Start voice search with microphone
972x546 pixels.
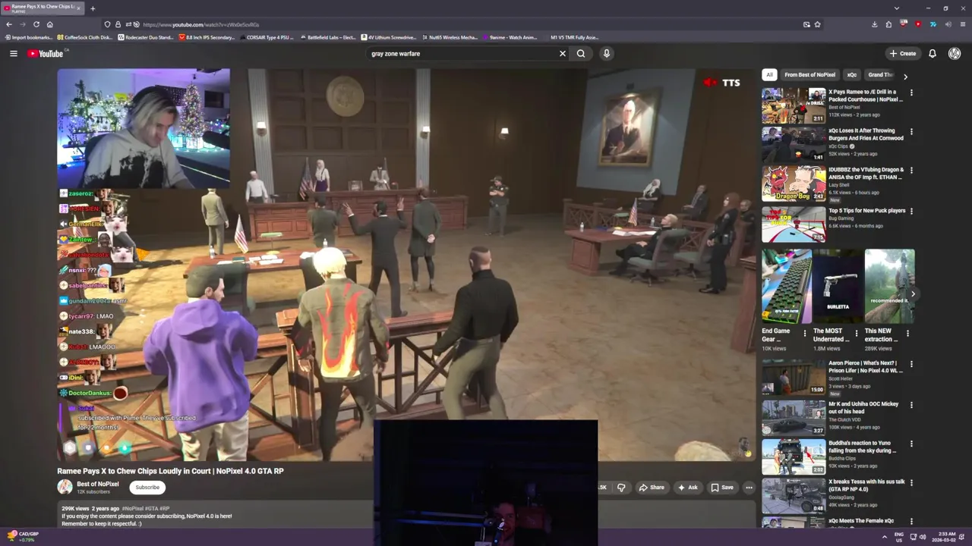click(x=606, y=53)
